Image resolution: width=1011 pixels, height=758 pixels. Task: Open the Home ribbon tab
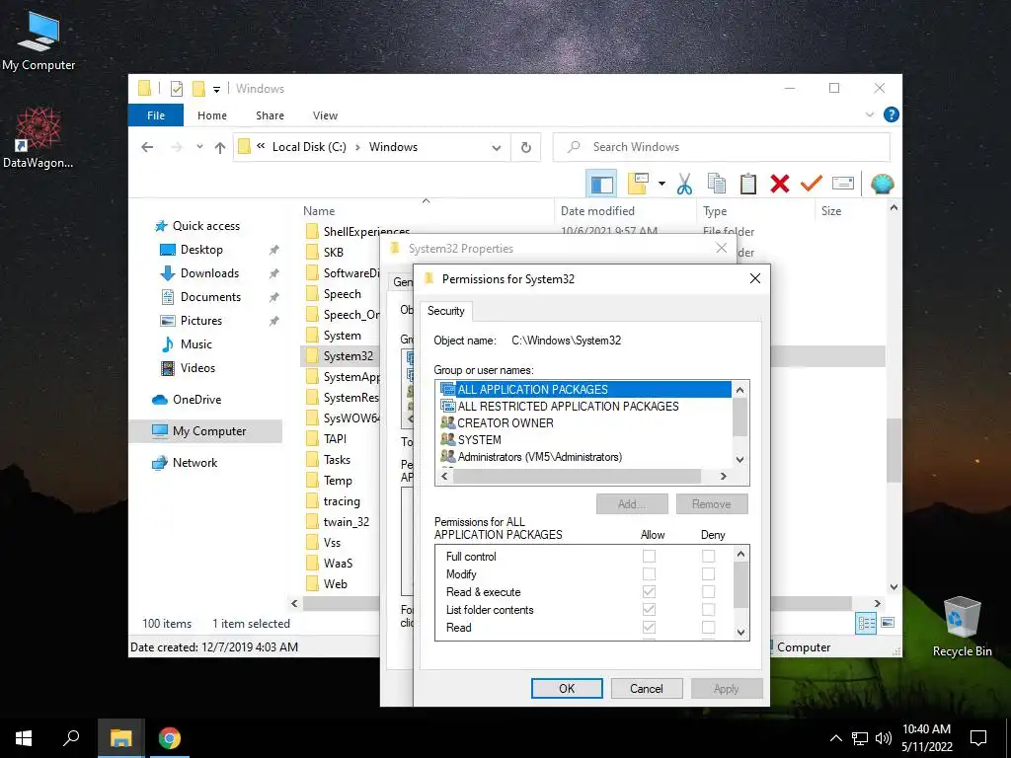(x=212, y=115)
